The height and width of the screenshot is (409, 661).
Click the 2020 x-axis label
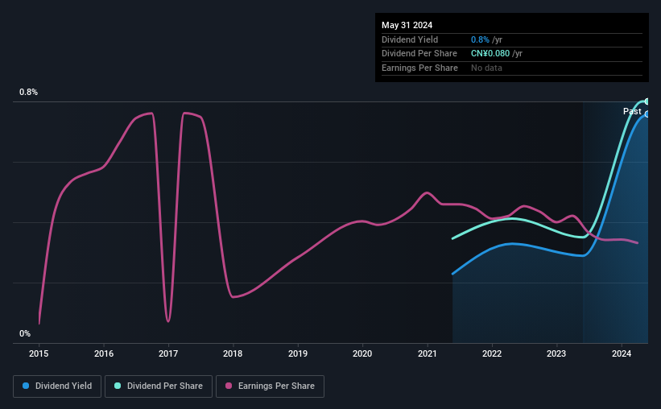pos(362,353)
